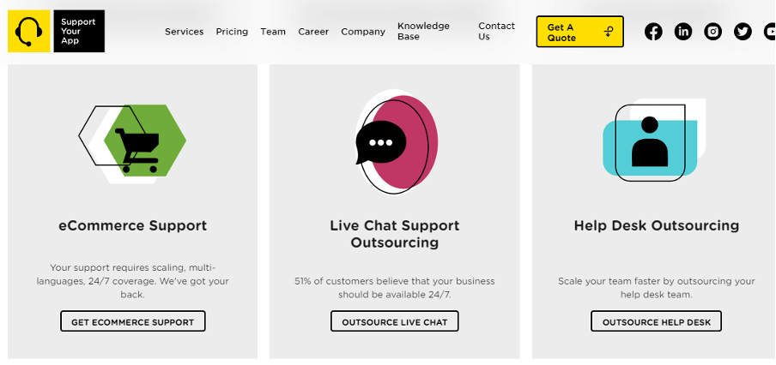Open the Company menu item

pos(363,32)
